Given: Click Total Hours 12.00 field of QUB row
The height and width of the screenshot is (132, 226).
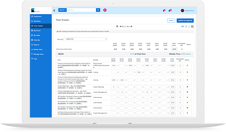Looking at the screenshot, I should tap(172, 66).
